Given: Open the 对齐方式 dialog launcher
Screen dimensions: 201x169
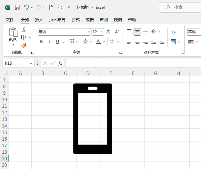Looking at the screenshot, I should [x=182, y=53].
